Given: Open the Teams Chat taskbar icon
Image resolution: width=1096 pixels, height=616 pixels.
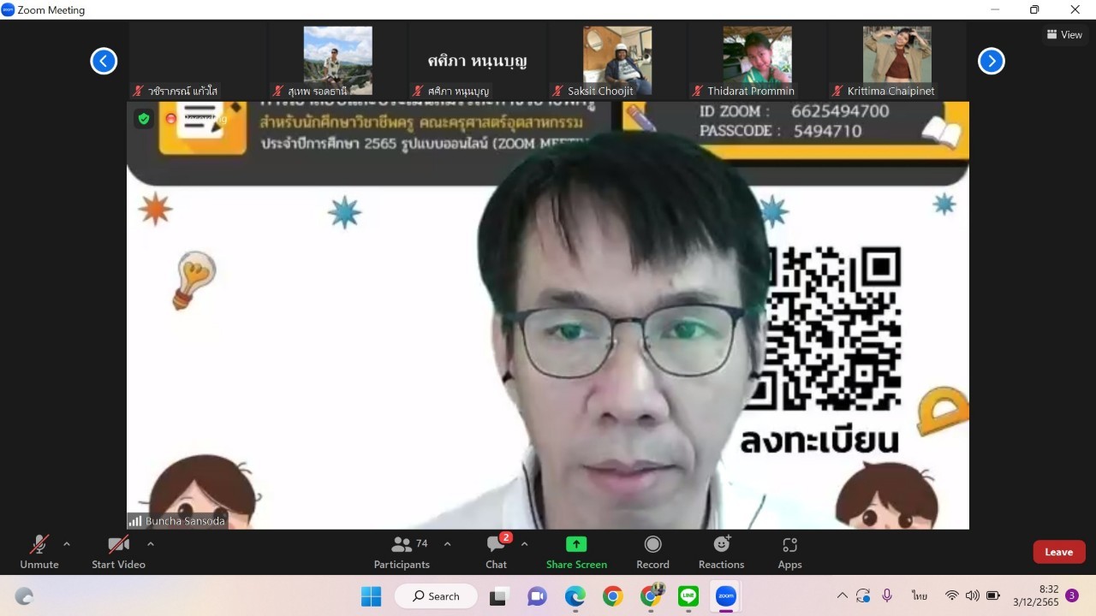Looking at the screenshot, I should (x=537, y=595).
